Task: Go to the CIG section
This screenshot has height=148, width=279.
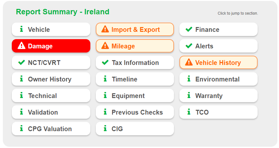Action: 135,129
